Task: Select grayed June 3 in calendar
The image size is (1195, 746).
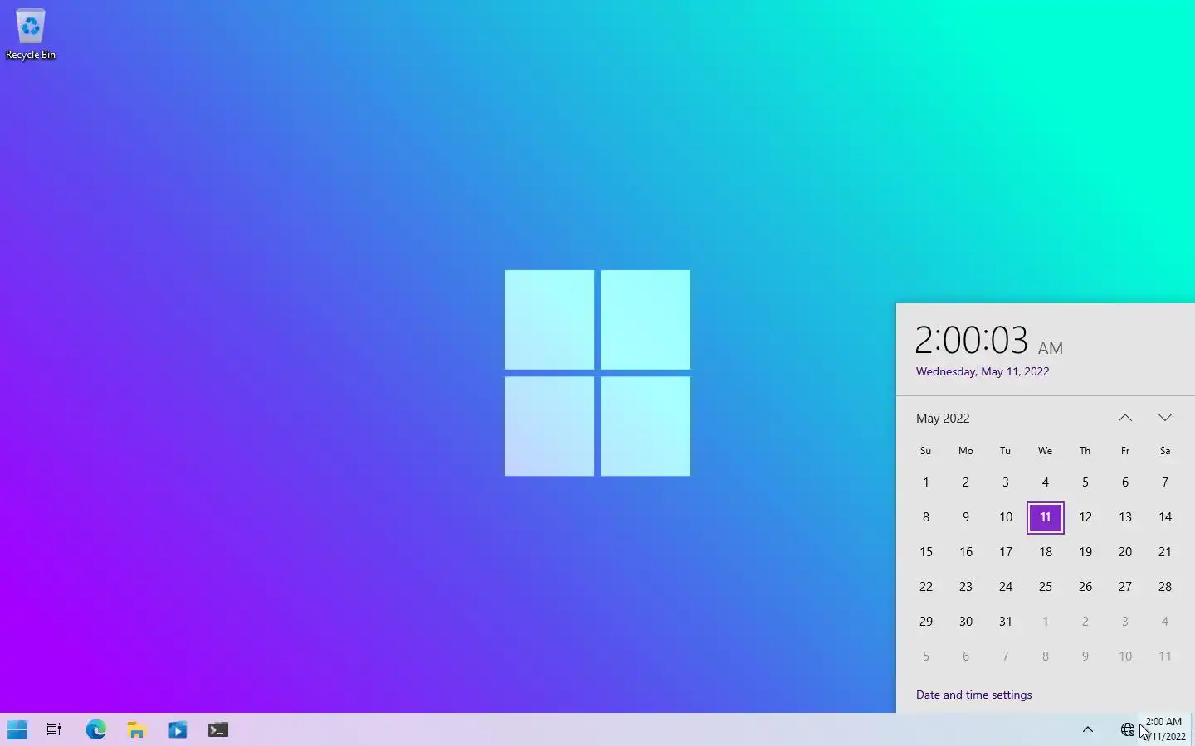Action: pos(1125,622)
